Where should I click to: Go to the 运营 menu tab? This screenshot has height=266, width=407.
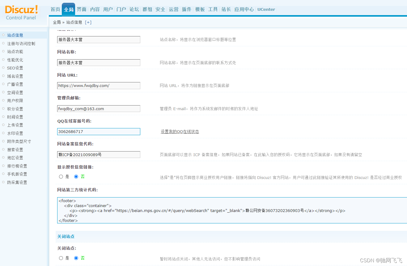[174, 9]
